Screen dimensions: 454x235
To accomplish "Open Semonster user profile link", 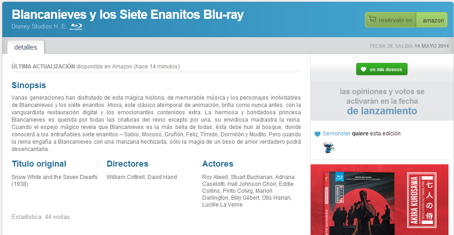I will point(336,134).
